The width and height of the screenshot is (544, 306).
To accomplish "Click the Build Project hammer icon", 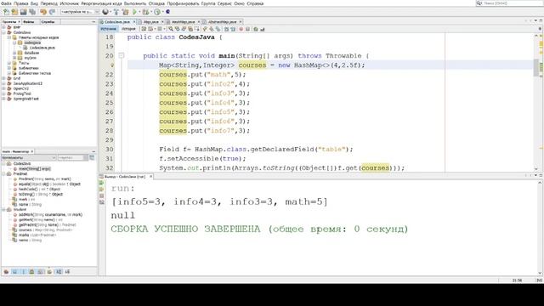I will pos(116,12).
